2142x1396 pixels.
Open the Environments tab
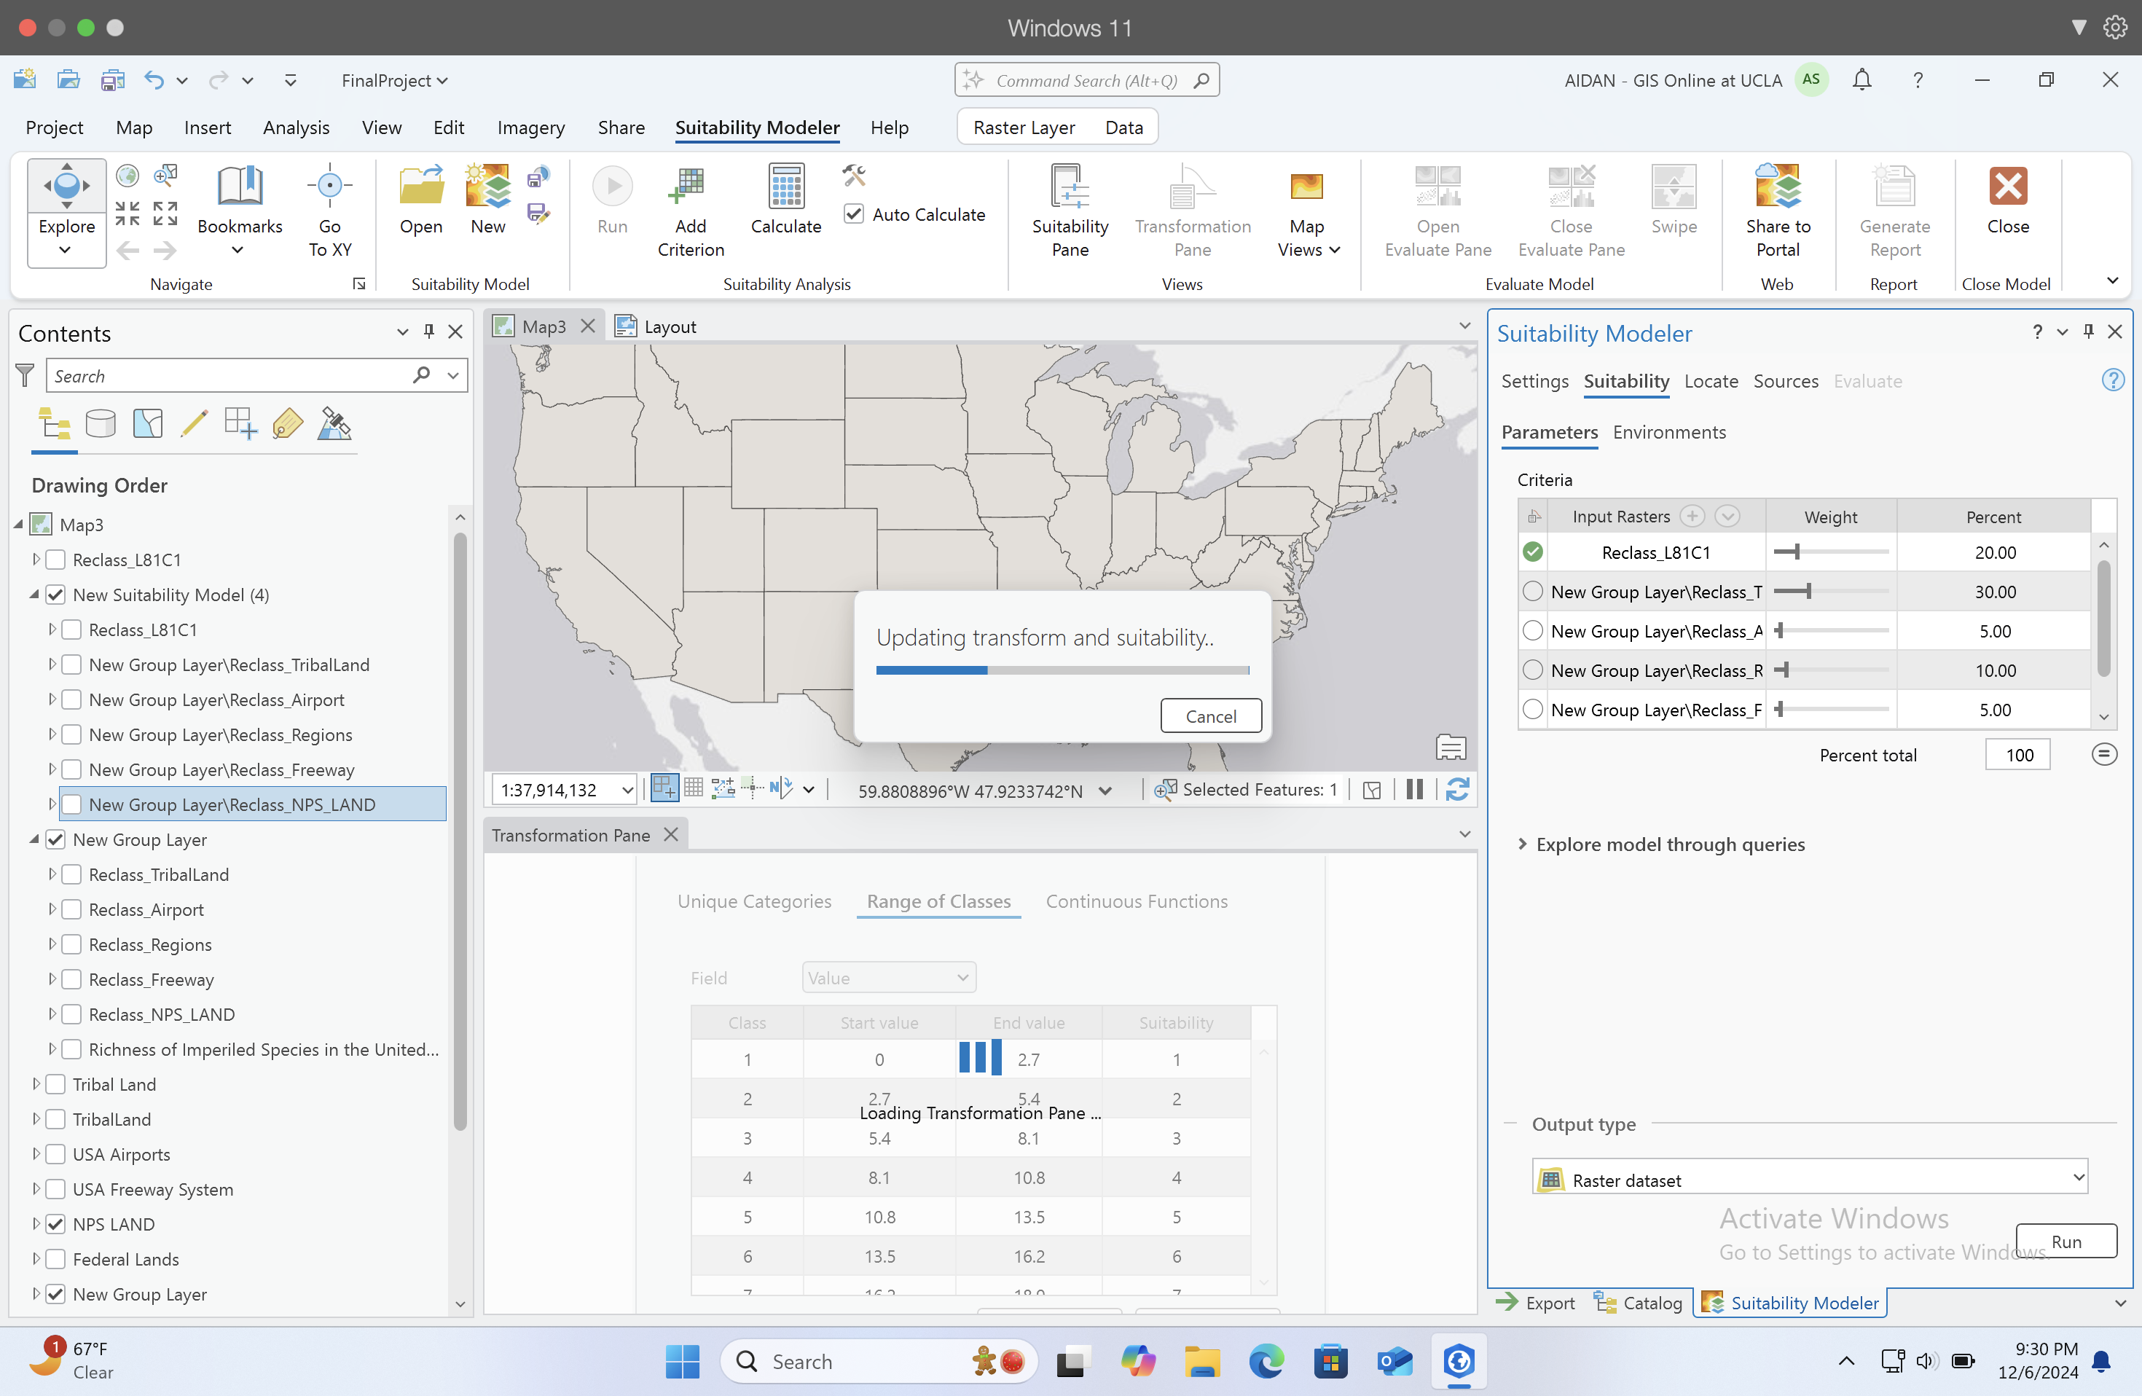pos(1668,432)
